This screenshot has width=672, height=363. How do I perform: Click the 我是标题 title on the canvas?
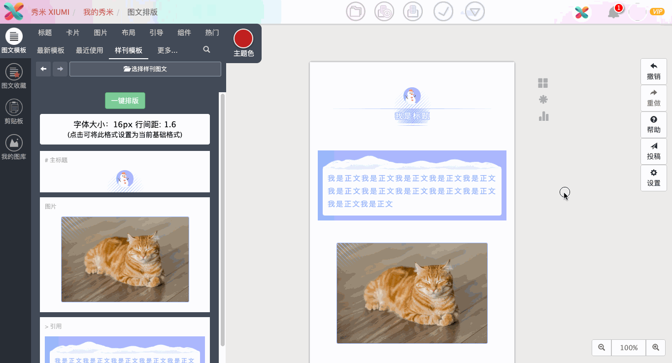click(412, 116)
